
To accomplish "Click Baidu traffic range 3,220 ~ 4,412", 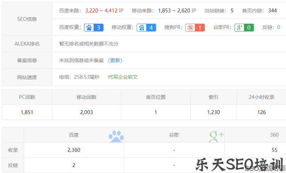I will pos(101,11).
